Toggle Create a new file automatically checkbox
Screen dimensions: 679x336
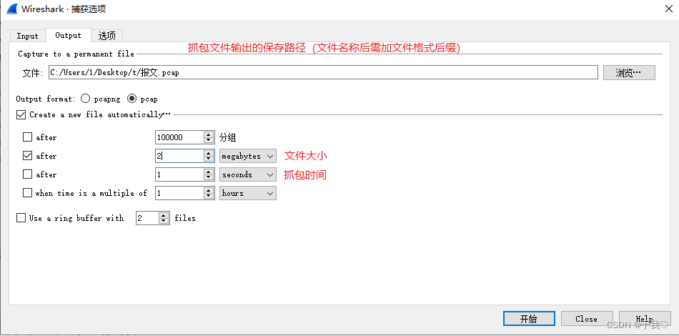[x=21, y=115]
